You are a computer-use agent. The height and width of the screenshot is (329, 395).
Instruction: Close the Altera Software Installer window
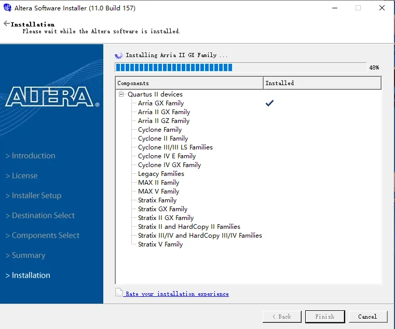click(x=382, y=8)
